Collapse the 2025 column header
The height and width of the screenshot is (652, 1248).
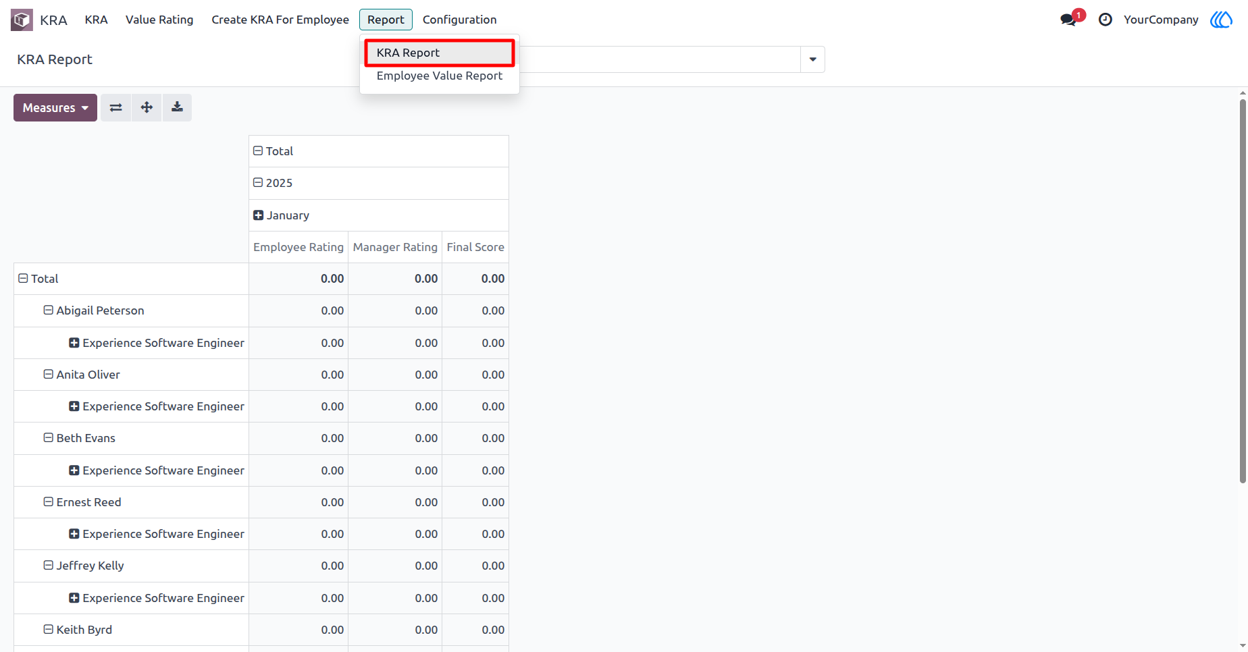[x=273, y=183]
